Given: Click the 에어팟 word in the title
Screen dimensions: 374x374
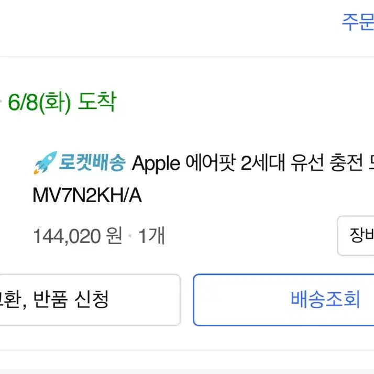Looking at the screenshot, I should point(211,163).
